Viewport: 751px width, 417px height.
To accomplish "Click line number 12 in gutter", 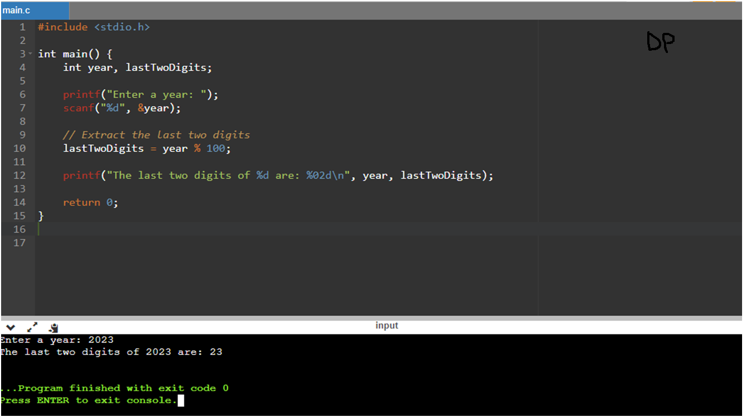I will pos(20,175).
